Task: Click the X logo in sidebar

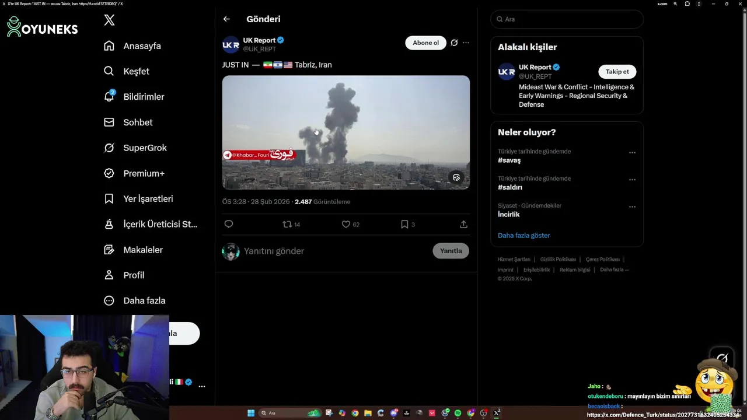Action: tap(109, 20)
